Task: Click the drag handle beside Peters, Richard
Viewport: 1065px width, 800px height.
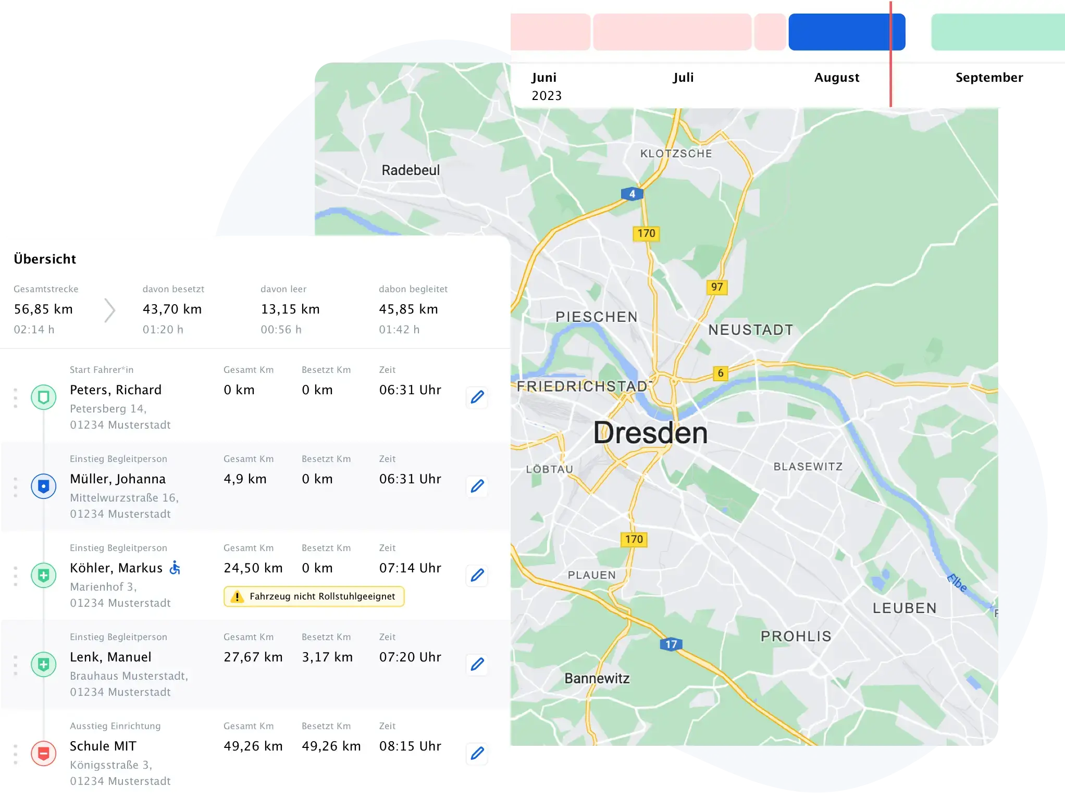Action: point(16,398)
